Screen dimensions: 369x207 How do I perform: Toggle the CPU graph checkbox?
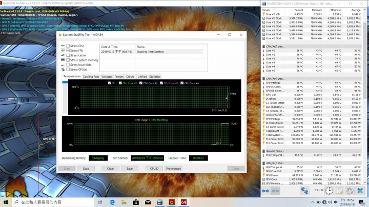click(110, 83)
